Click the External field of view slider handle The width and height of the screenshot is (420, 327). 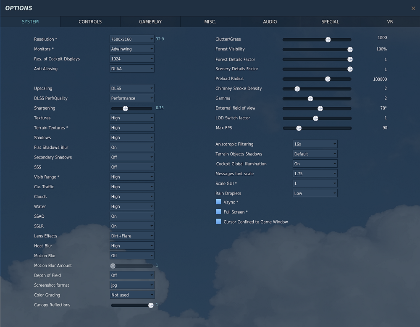pyautogui.click(x=320, y=108)
